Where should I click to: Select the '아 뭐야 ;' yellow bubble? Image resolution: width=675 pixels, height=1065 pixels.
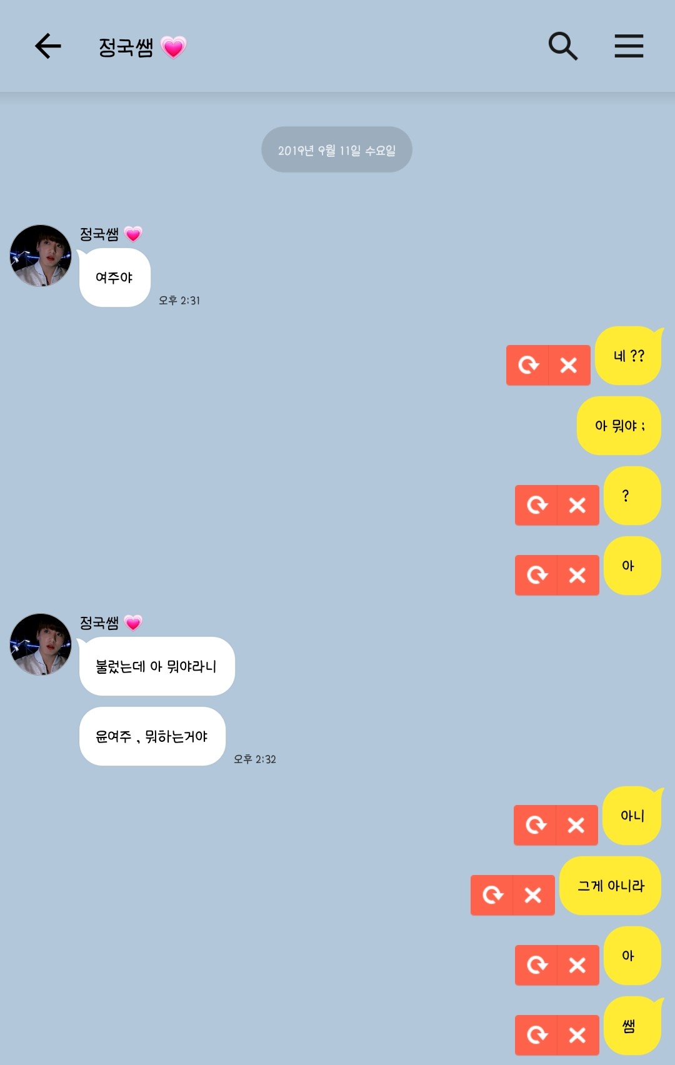tap(619, 426)
